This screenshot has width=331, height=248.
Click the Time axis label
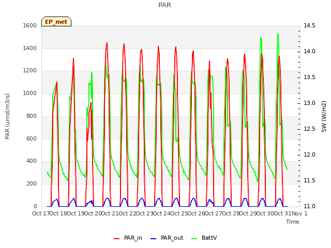(x=293, y=222)
